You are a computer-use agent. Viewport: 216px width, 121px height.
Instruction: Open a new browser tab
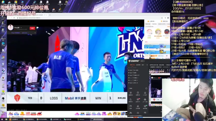[50, 15]
